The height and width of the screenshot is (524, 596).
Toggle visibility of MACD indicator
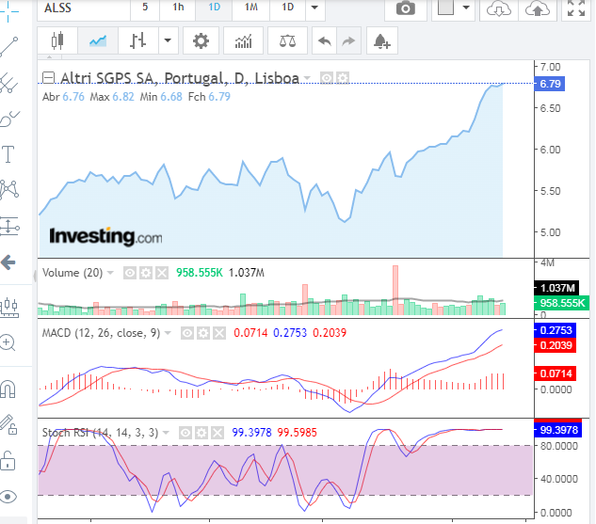pyautogui.click(x=187, y=333)
